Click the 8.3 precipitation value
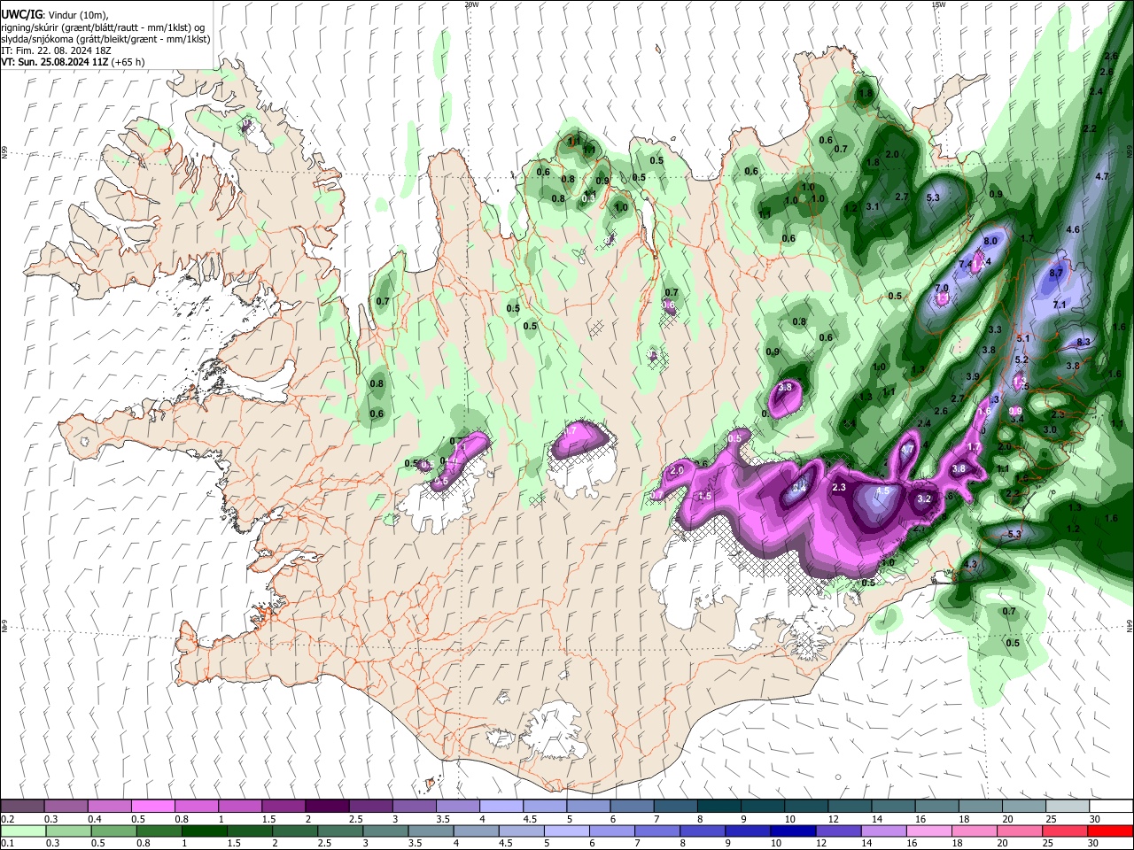The image size is (1134, 850). (1083, 342)
